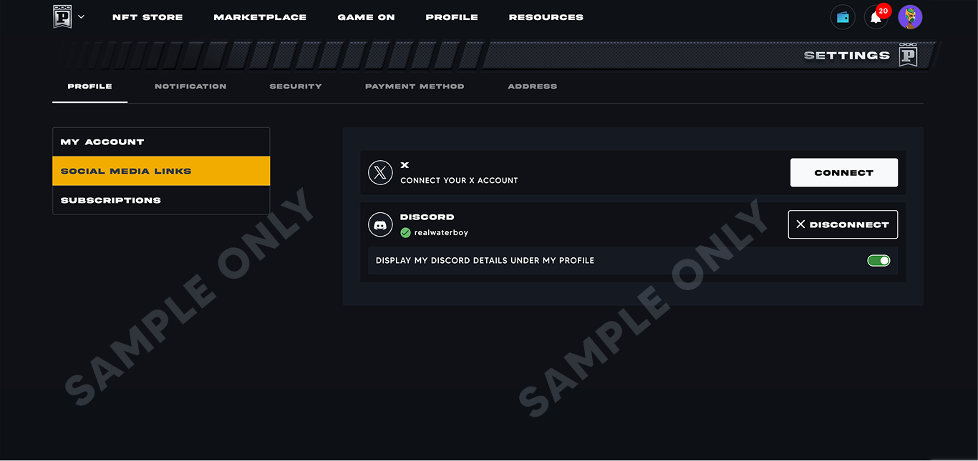Open the NFT Store menu

point(147,17)
